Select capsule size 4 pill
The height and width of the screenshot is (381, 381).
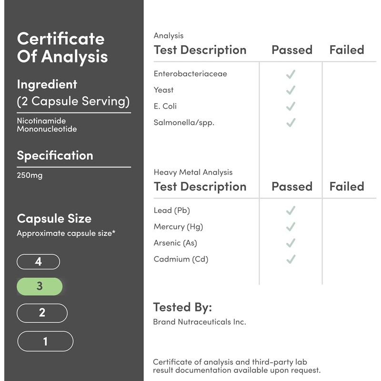(x=39, y=261)
